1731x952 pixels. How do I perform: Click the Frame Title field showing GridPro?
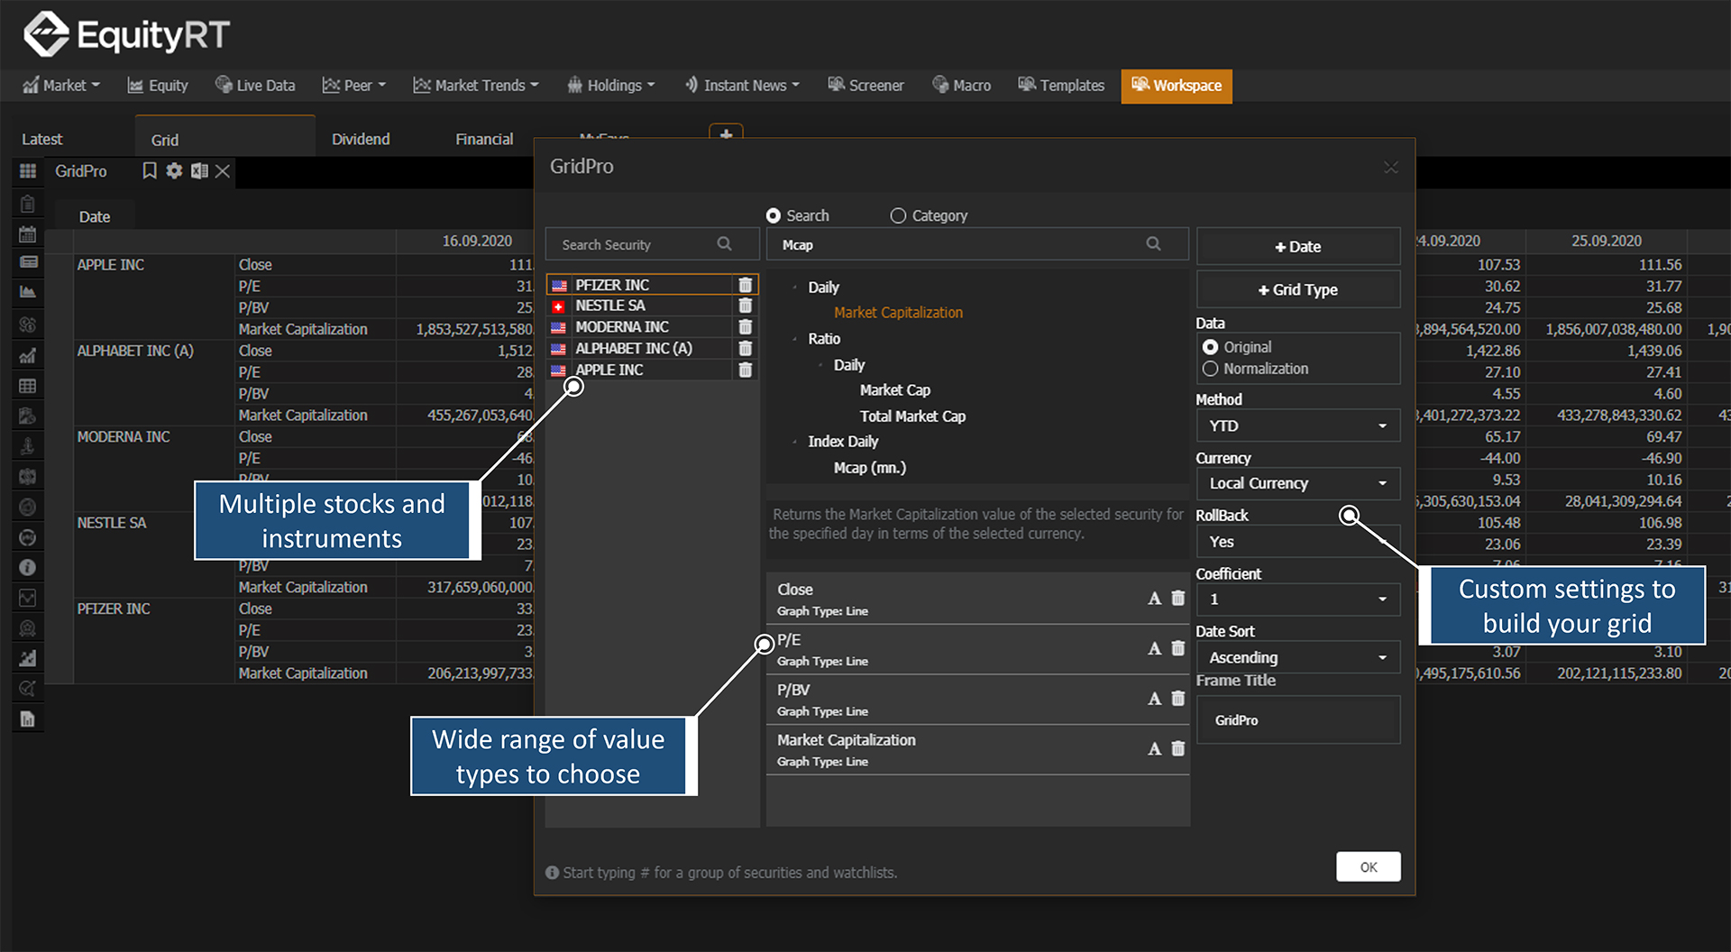tap(1298, 719)
